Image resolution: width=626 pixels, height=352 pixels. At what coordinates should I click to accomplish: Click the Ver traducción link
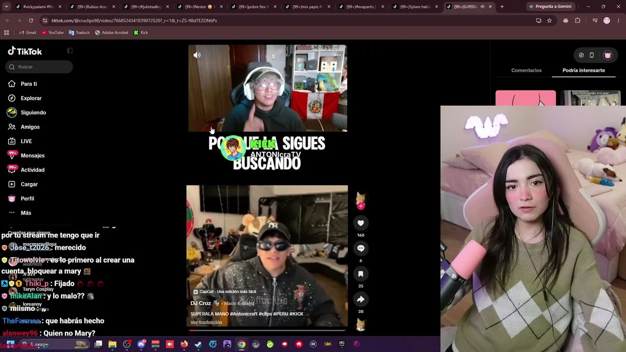206,322
